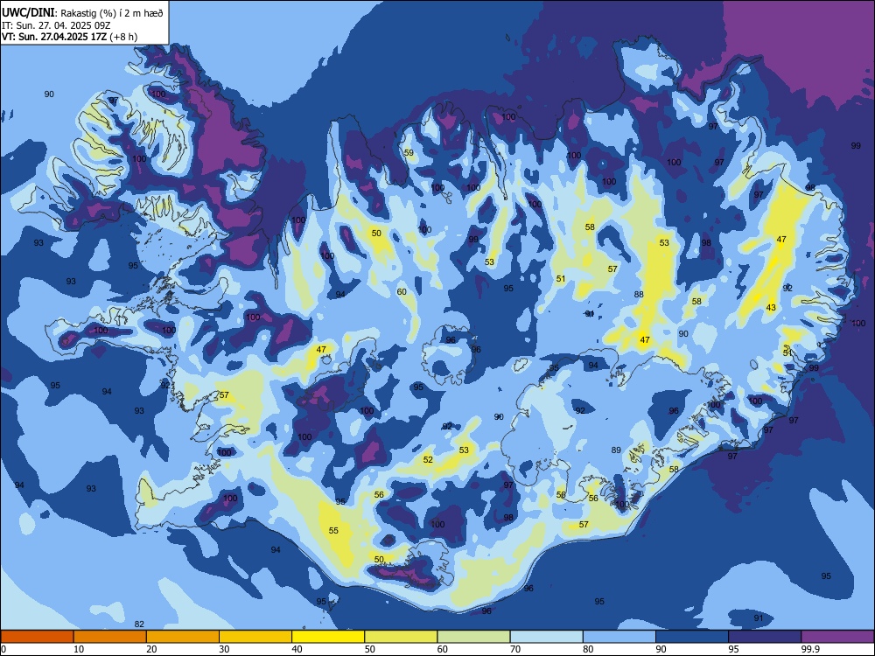Select the 20–30 light orange legend swatch
Screen dimensions: 875x656
[x=183, y=637]
